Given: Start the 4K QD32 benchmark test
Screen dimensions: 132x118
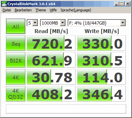Looking at the screenshot, I should click(16, 94).
